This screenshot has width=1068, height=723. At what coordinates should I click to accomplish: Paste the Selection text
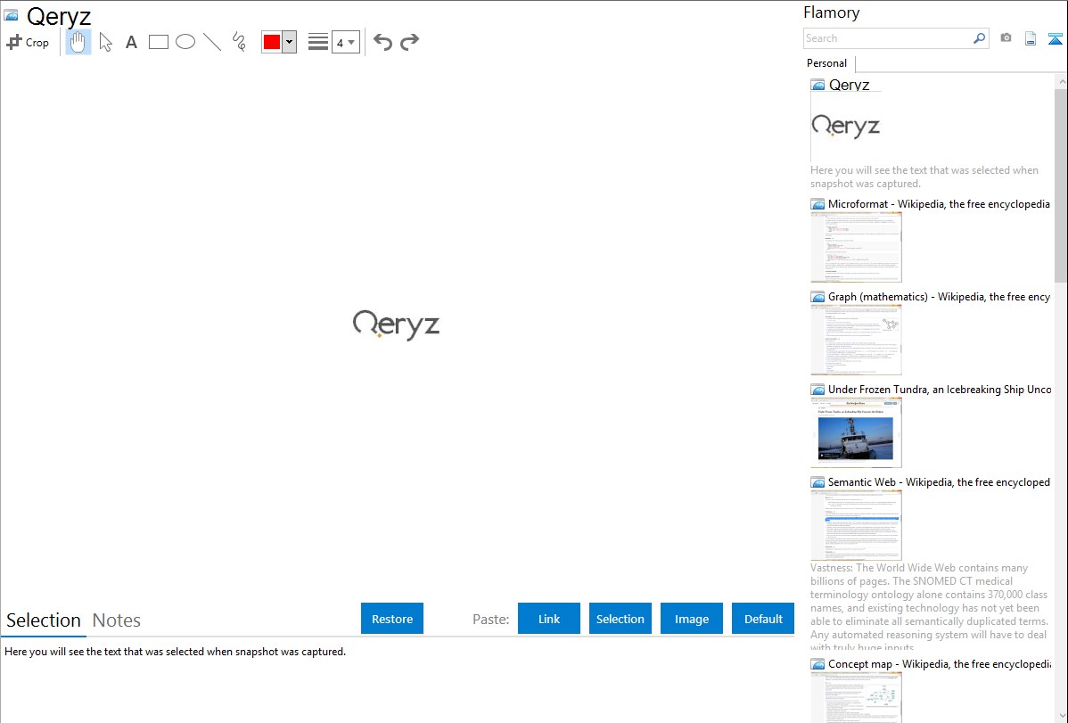coord(620,619)
